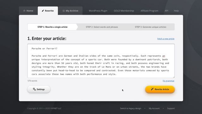Viewport: 202px width, 114px height.
Task: Click the pencil icon on the Rewrite tab
Action: 43,11
